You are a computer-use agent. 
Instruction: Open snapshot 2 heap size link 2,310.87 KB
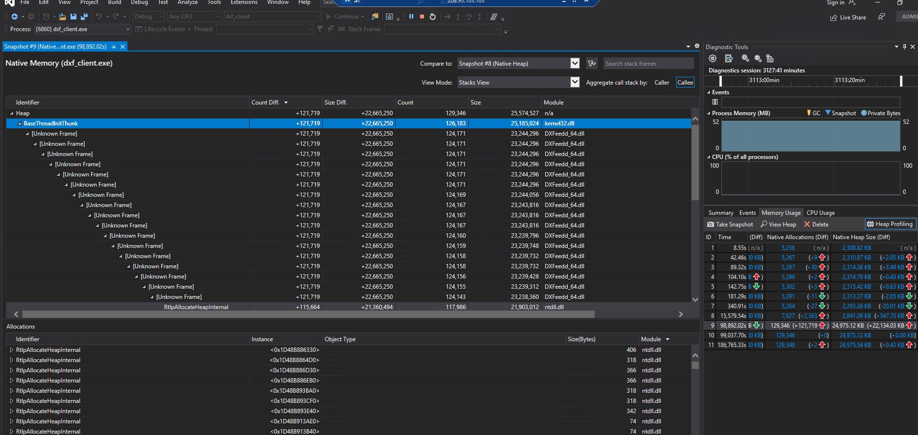point(857,258)
